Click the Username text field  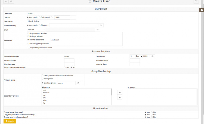coord(51,13)
